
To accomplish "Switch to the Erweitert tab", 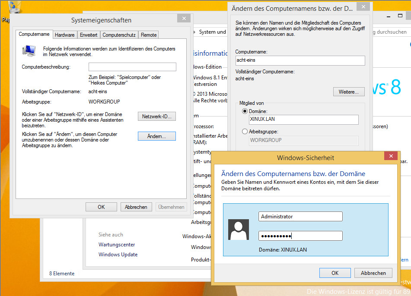I will point(88,35).
